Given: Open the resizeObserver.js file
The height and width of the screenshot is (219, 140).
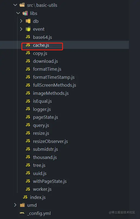Looking at the screenshot, I should [50, 141].
